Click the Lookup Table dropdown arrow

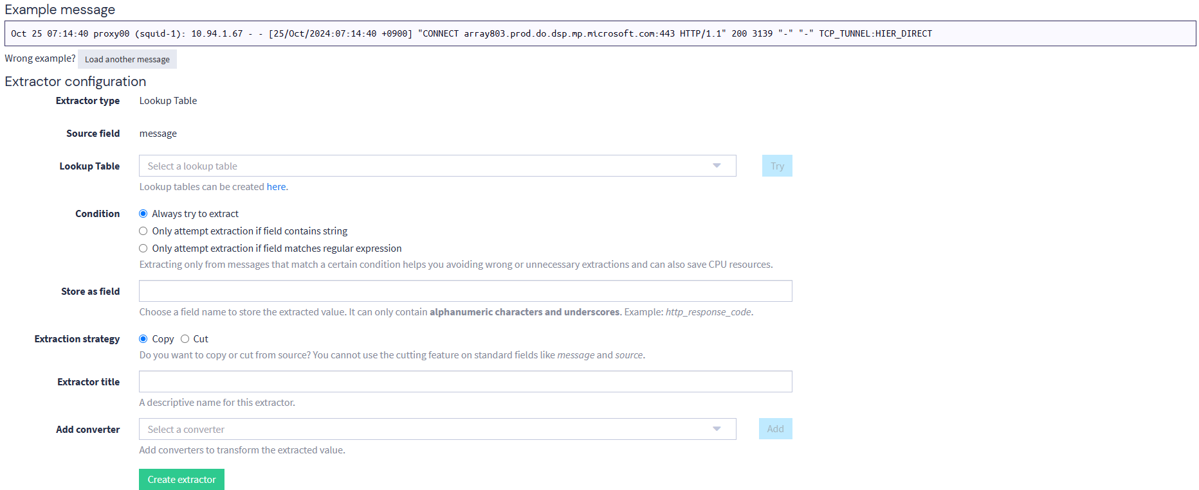point(717,166)
